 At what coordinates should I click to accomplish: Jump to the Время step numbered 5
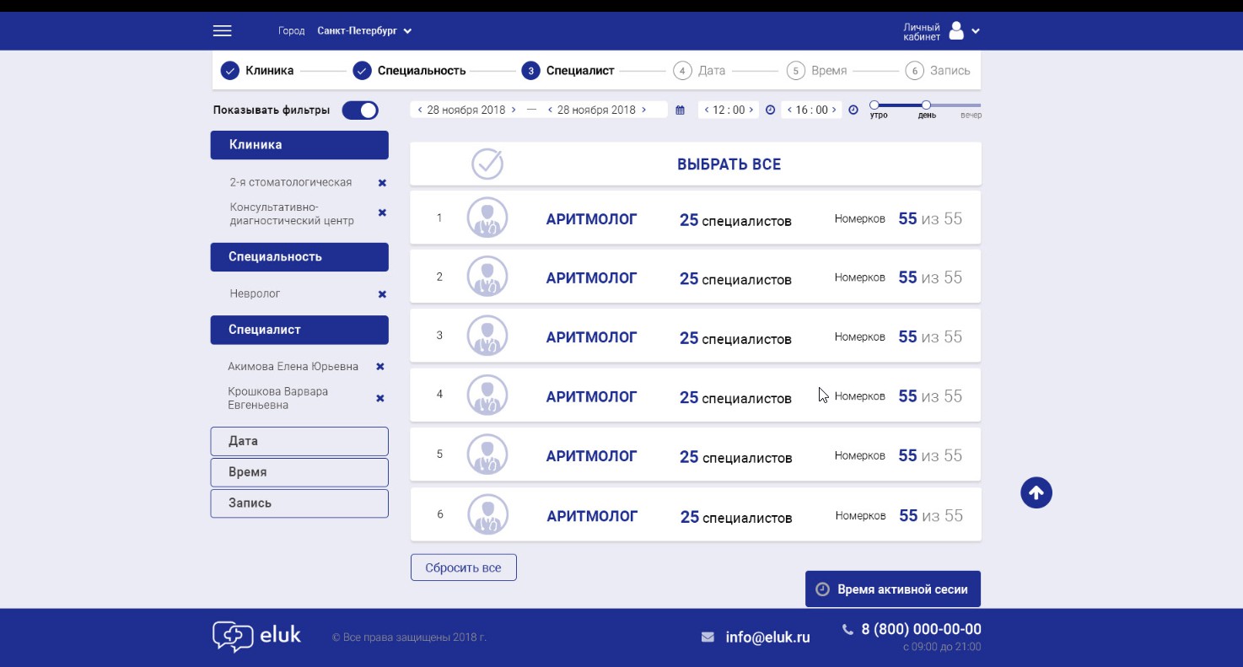click(x=816, y=71)
